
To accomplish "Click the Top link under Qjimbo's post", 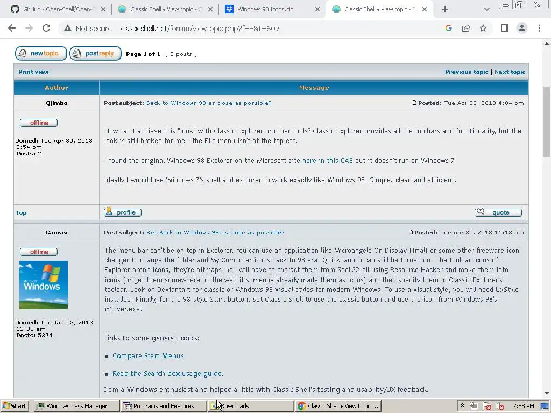I will tap(21, 213).
